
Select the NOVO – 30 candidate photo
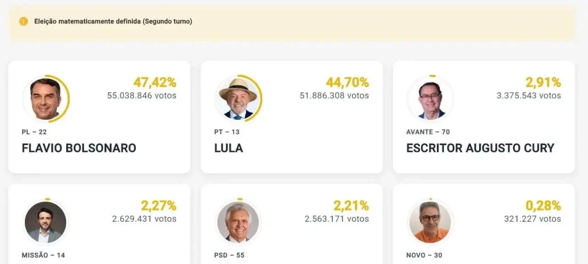[x=430, y=222]
